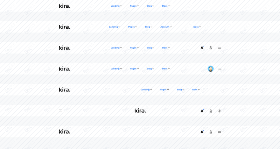Open Pages menu in the navbar with avatar

pyautogui.click(x=134, y=69)
